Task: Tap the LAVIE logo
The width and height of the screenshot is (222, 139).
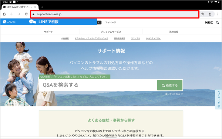Action: coord(9,22)
